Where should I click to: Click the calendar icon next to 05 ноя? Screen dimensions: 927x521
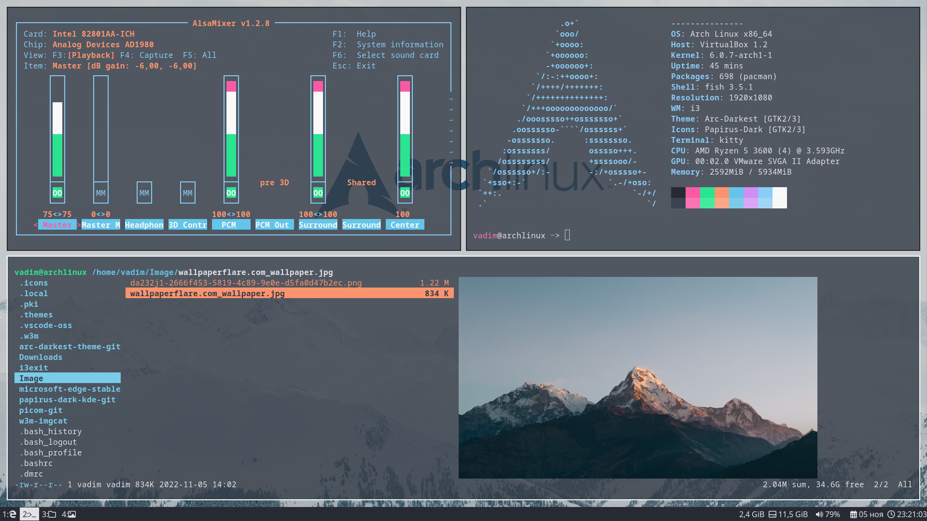pos(855,514)
